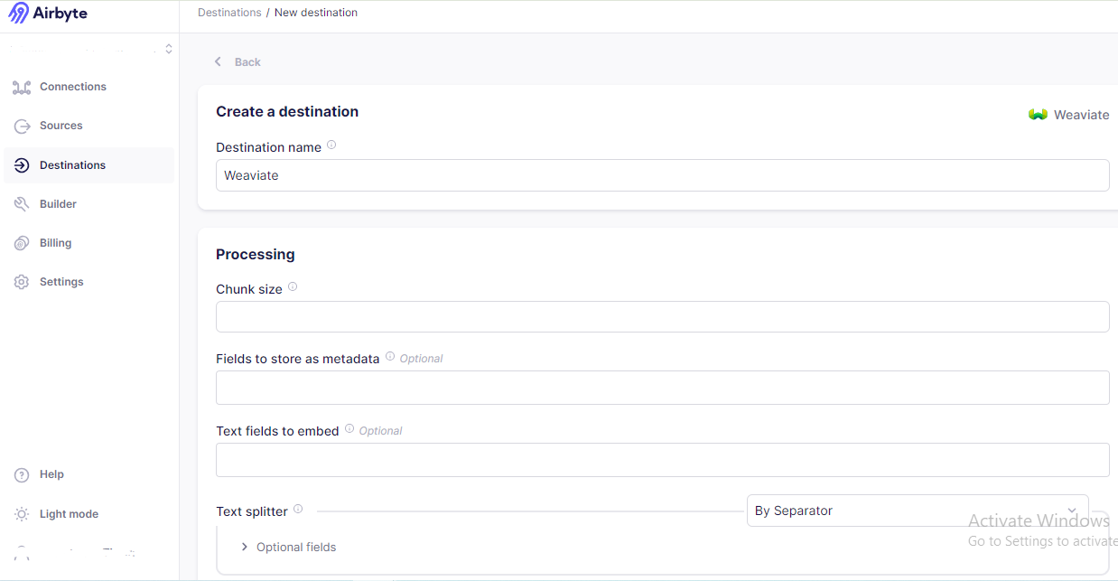Open the By Separator dropdown
Image resolution: width=1118 pixels, height=581 pixels.
pyautogui.click(x=918, y=511)
